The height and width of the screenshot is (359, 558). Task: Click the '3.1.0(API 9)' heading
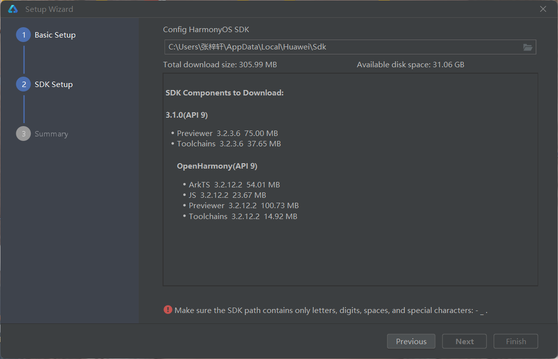click(x=187, y=115)
